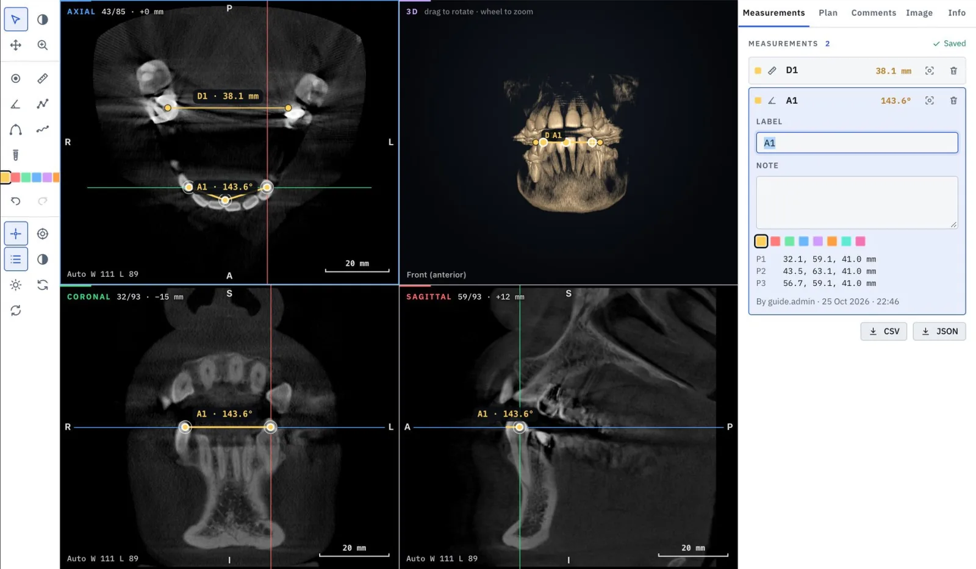Open the Info tab
This screenshot has height=569, width=976.
(x=956, y=13)
